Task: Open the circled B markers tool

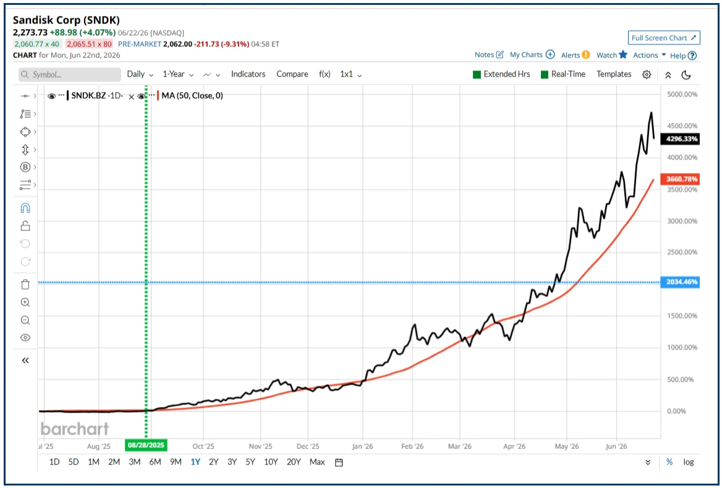Action: 25,167
